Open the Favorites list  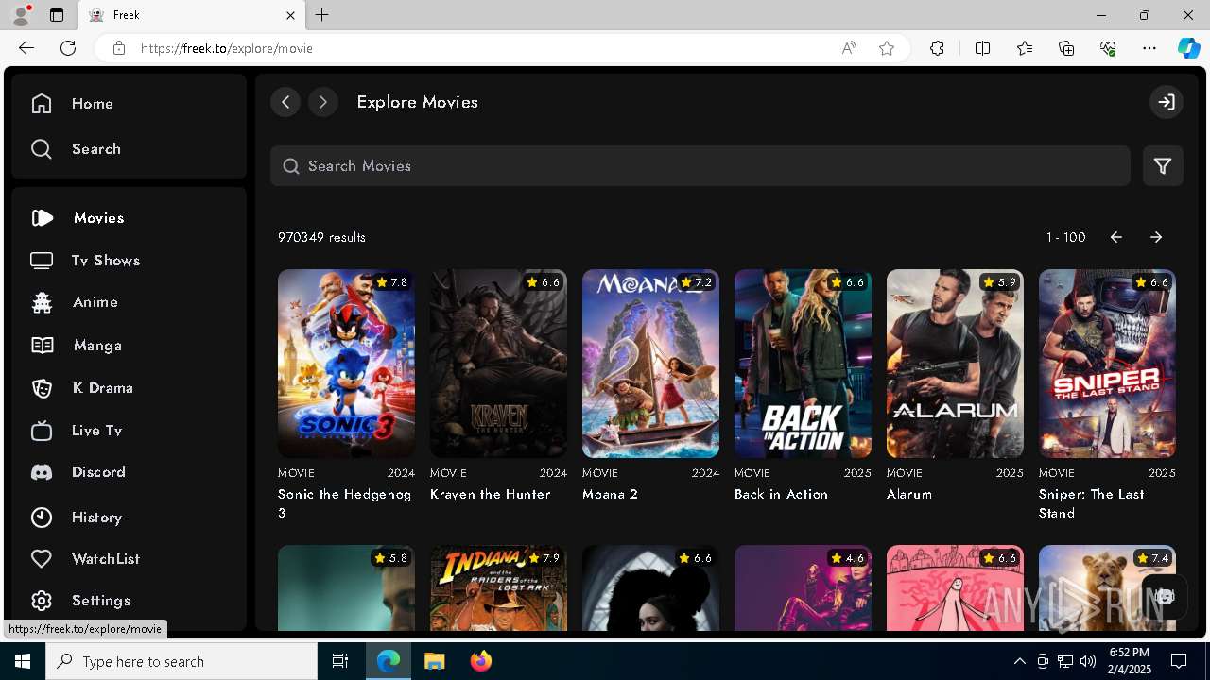tap(1025, 48)
